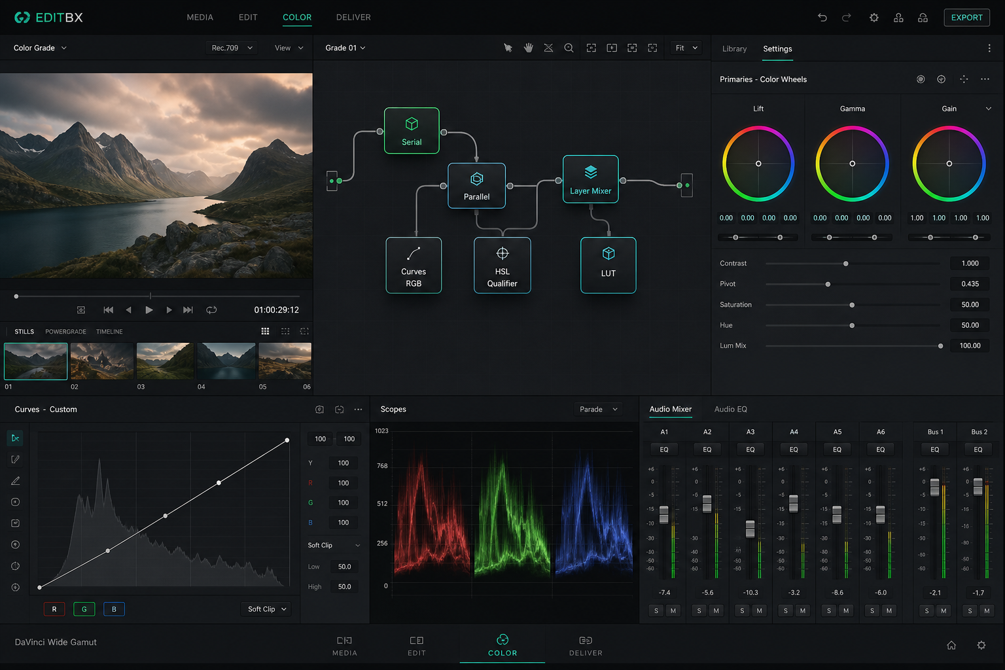Expand the Gain wheel chevron
The width and height of the screenshot is (1005, 670).
989,109
